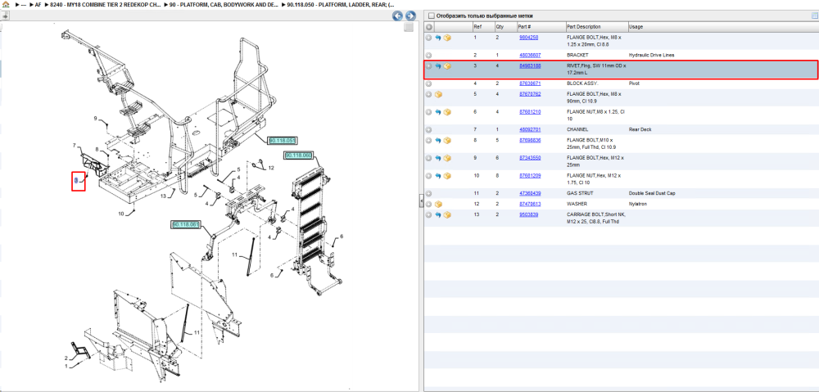Click package icon for part 87681210
Viewport: 819px width, 392px height.
447,111
